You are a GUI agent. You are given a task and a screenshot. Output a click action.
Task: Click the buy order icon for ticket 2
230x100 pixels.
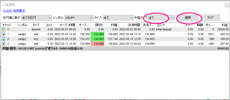(x=4, y=39)
